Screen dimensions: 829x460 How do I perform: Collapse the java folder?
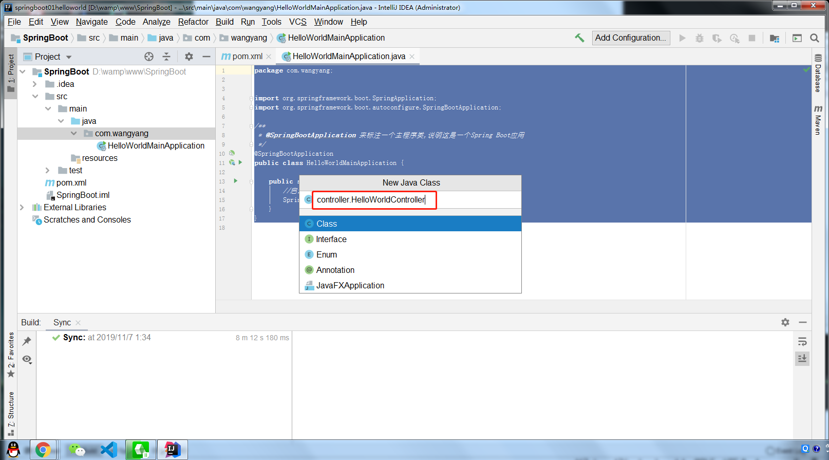61,121
